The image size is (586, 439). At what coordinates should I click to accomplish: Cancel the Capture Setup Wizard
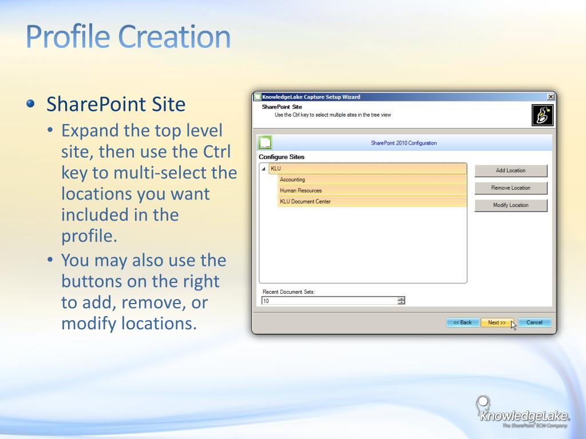[x=534, y=322]
